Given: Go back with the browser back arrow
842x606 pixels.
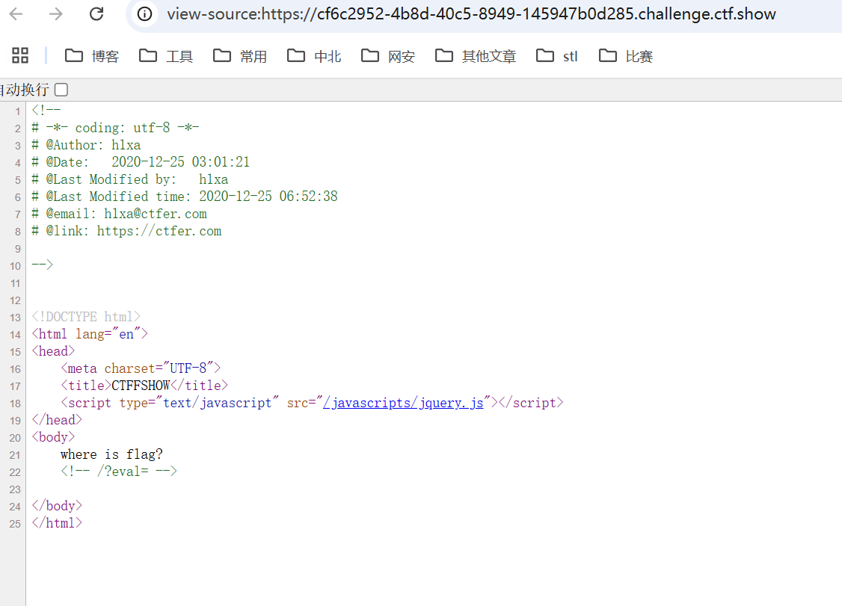Looking at the screenshot, I should (x=16, y=14).
